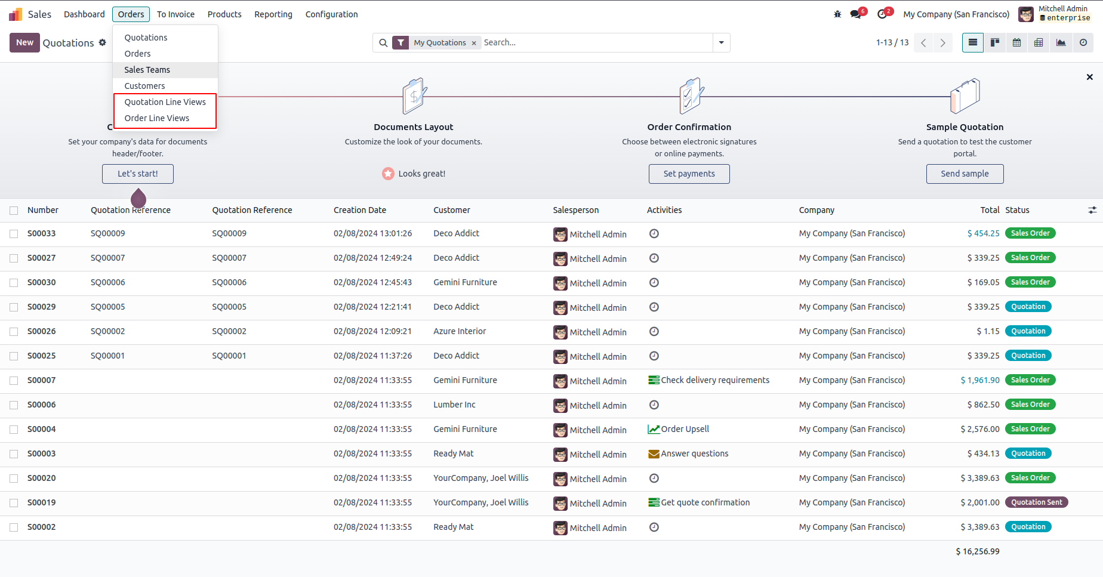1103x577 pixels.
Task: Close the onboarding banner
Action: coord(1089,77)
